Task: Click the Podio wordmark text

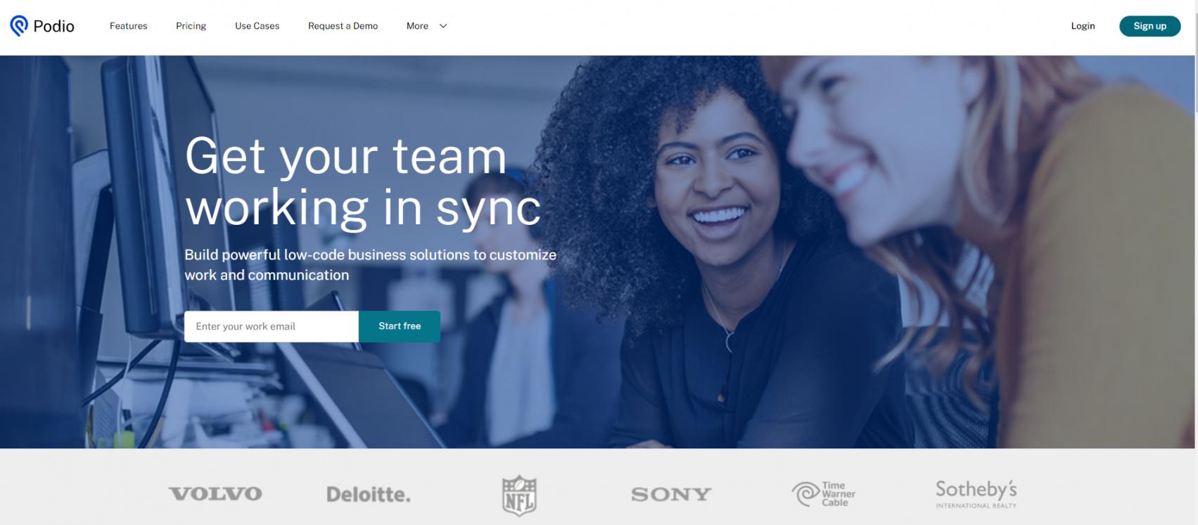Action: pos(54,26)
